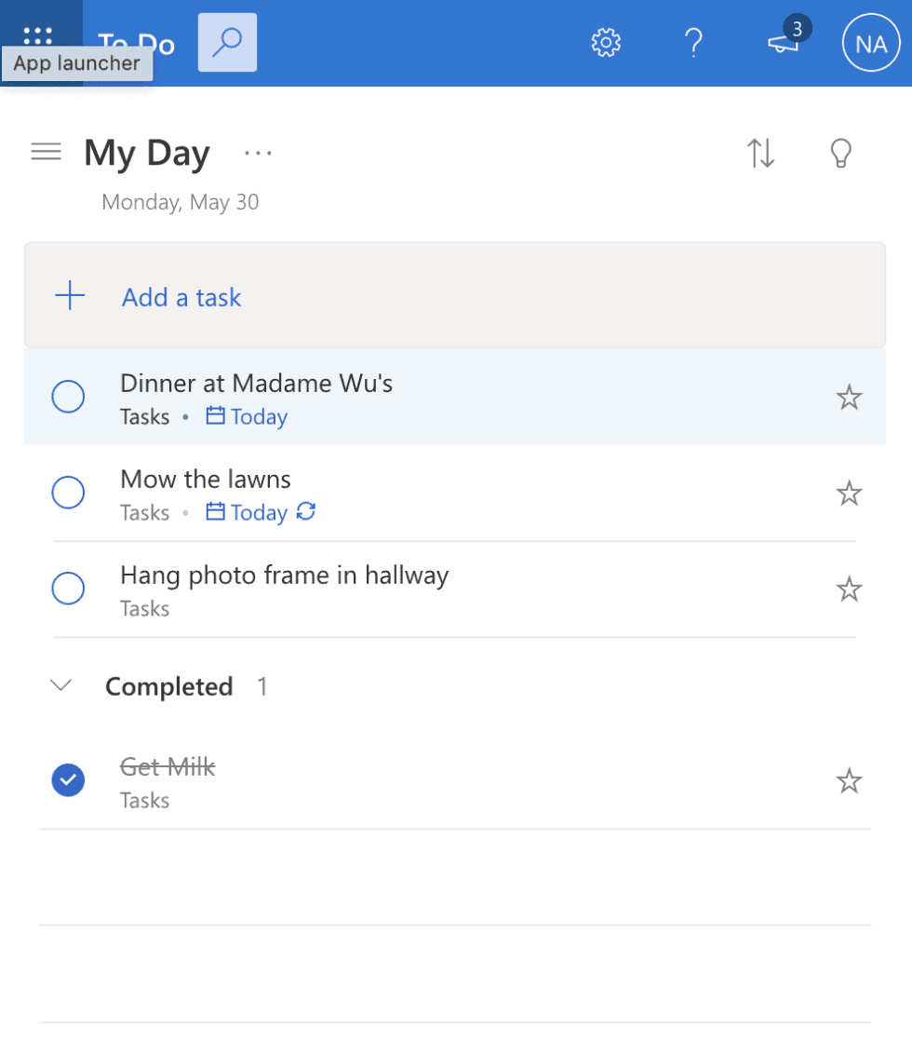Image resolution: width=912 pixels, height=1042 pixels.
Task: Open Settings gear icon
Action: tap(606, 43)
